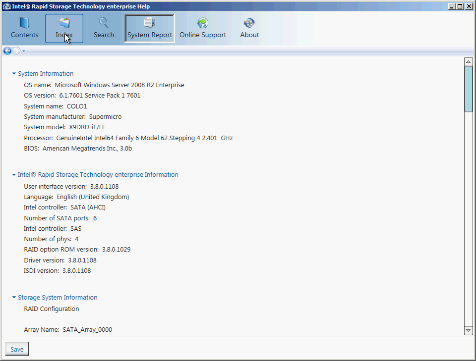Viewport: 476px width, 361px height.
Task: Open the navigation history dropdown arrow
Action: [x=24, y=51]
